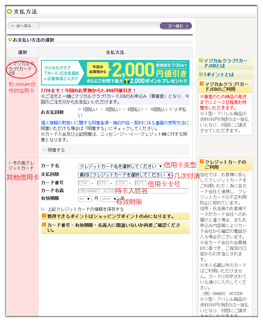
Task: Open the expiry year dropdown
Action: click(109, 199)
